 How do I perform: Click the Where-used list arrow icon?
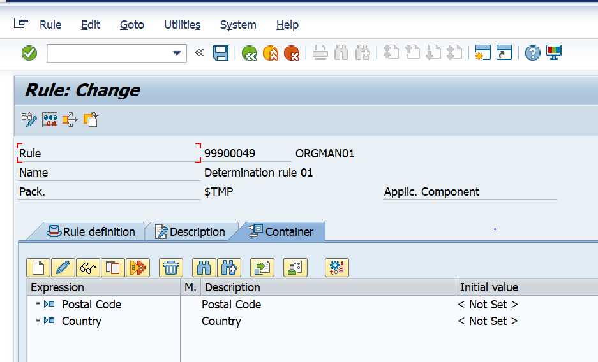[x=70, y=120]
